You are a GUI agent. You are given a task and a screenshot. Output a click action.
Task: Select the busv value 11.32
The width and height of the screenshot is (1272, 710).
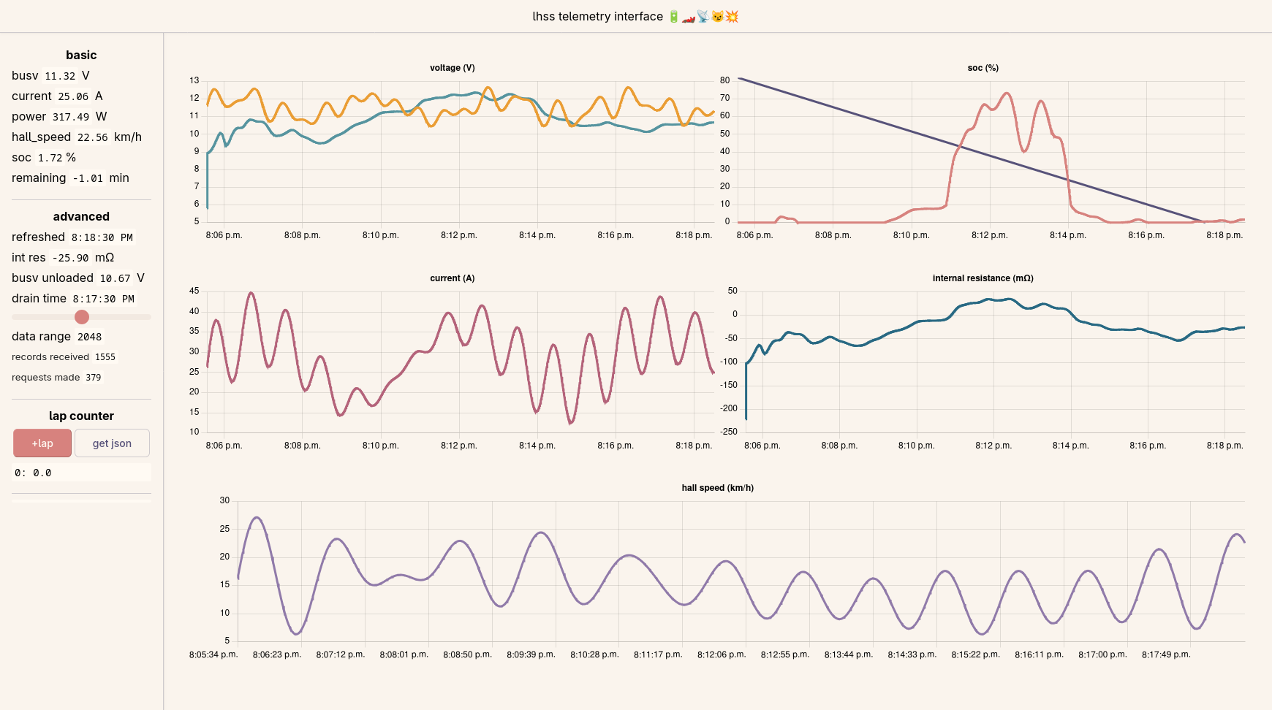point(60,76)
